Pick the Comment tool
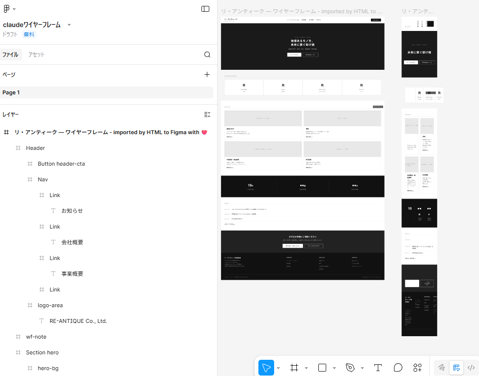The height and width of the screenshot is (376, 479). click(398, 368)
